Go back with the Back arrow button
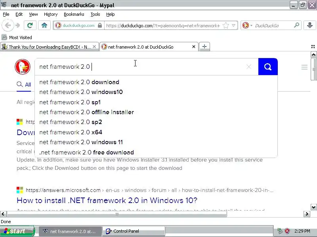The height and width of the screenshot is (237, 317). point(8,25)
